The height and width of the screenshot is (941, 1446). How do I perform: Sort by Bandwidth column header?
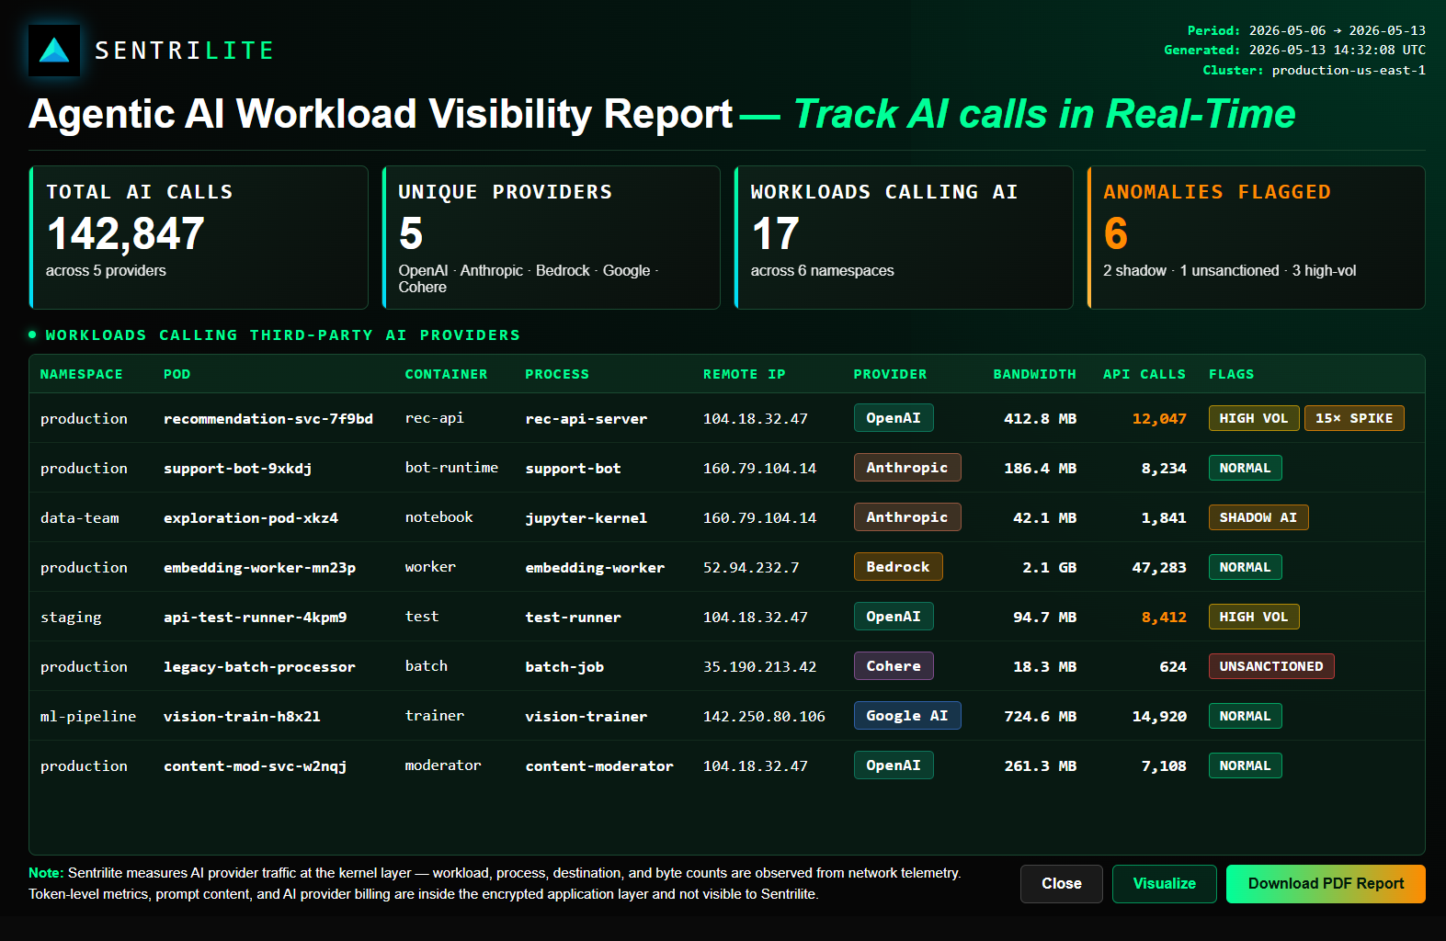point(1035,374)
